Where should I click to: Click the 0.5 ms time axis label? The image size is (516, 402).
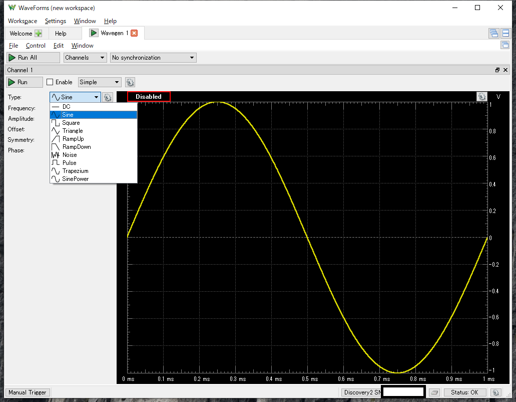coord(310,379)
